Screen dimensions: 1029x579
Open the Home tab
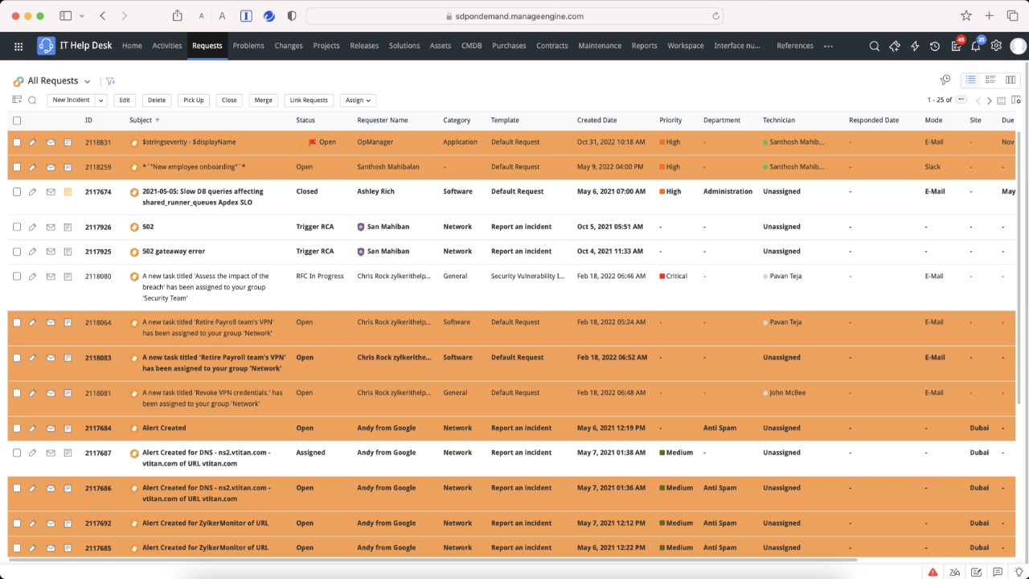pos(132,46)
